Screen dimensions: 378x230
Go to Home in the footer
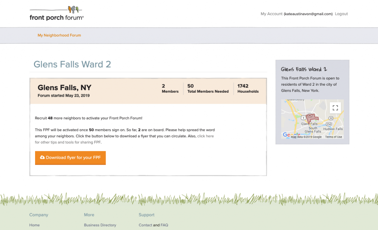click(x=34, y=225)
